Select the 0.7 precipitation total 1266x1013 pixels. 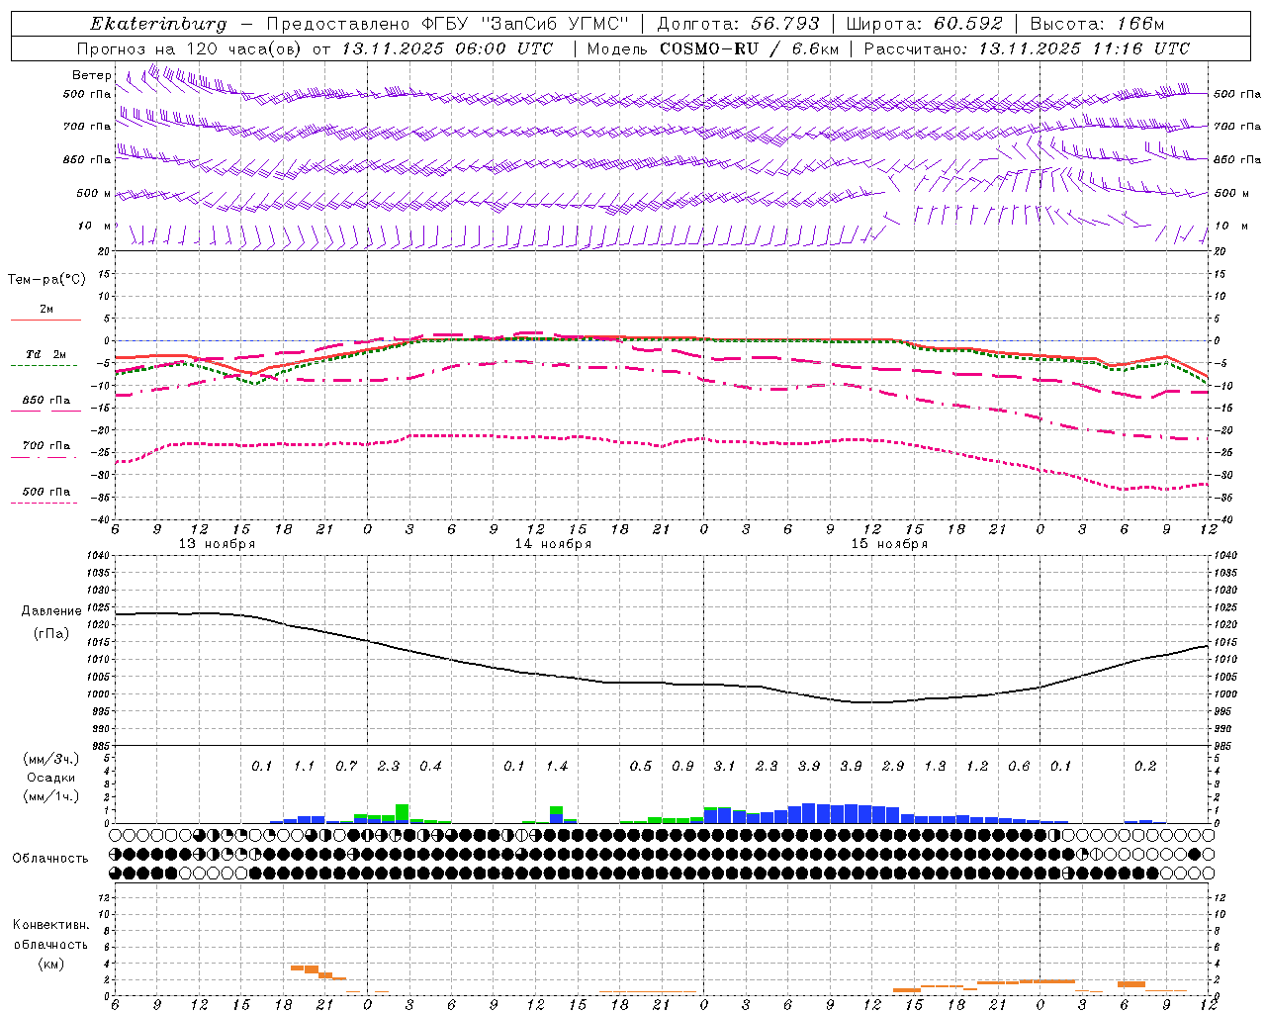point(346,767)
